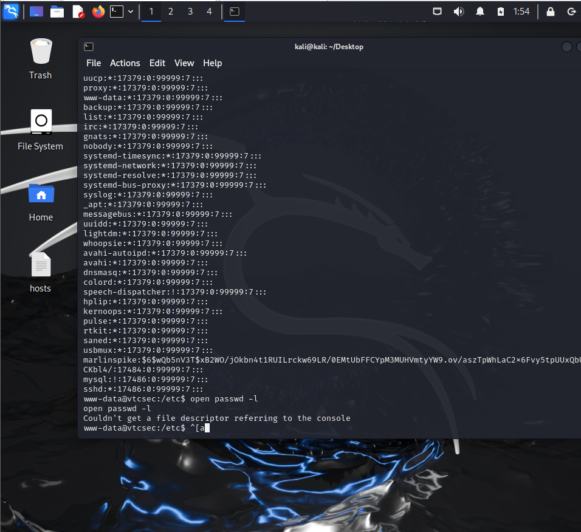The width and height of the screenshot is (581, 532).
Task: Click the terminal window title bar icon
Action: pos(89,47)
